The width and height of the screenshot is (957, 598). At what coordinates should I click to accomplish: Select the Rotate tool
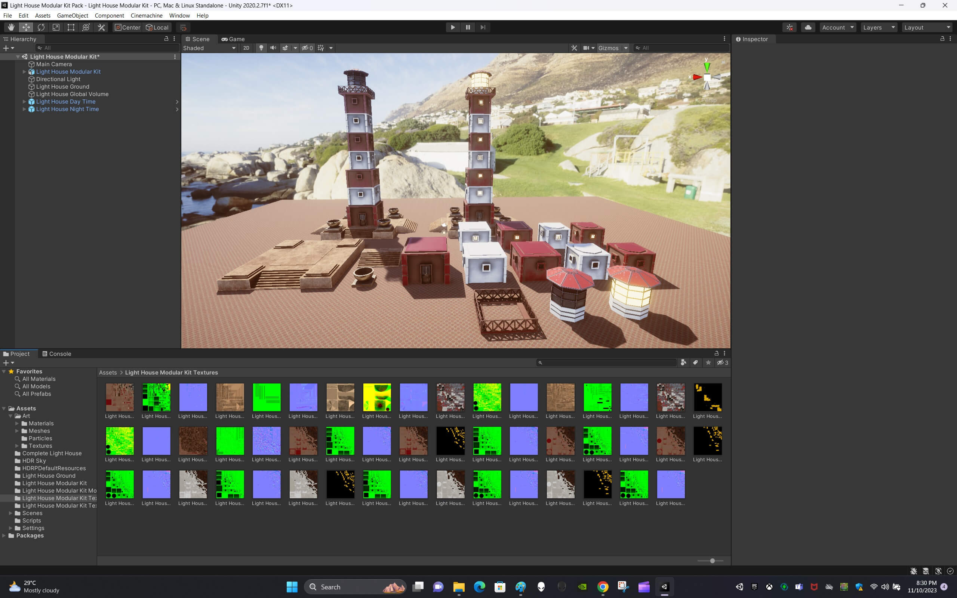pos(41,27)
